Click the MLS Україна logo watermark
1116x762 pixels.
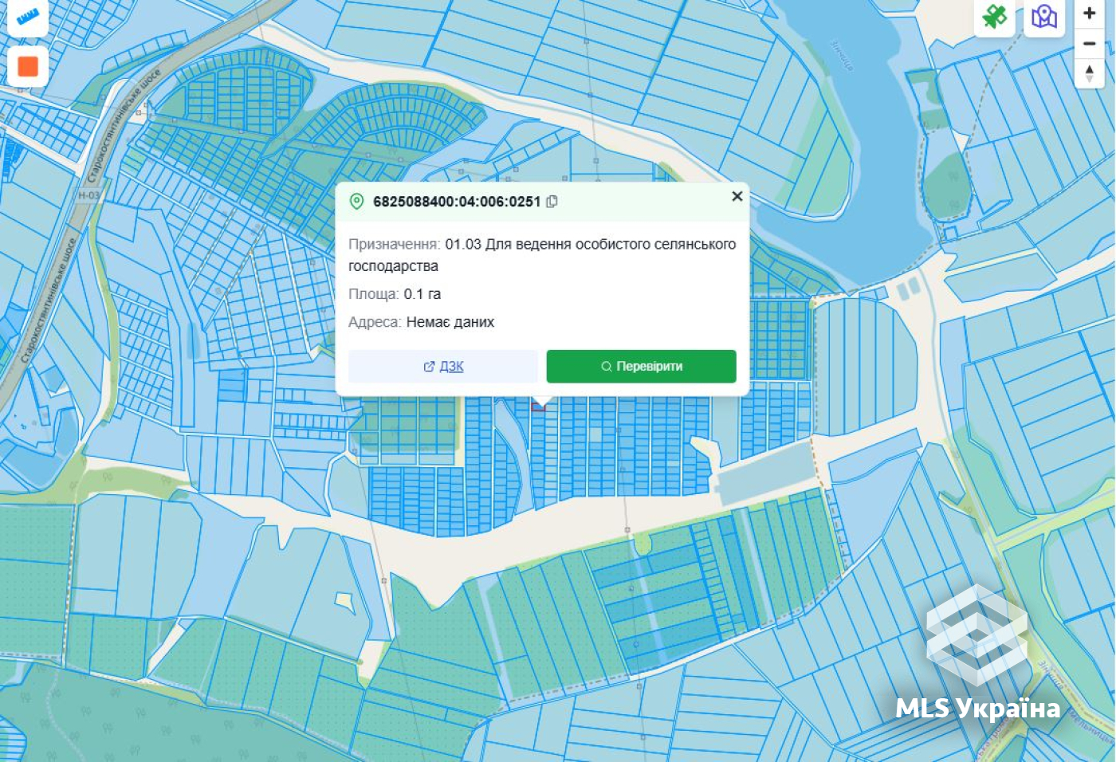click(977, 654)
